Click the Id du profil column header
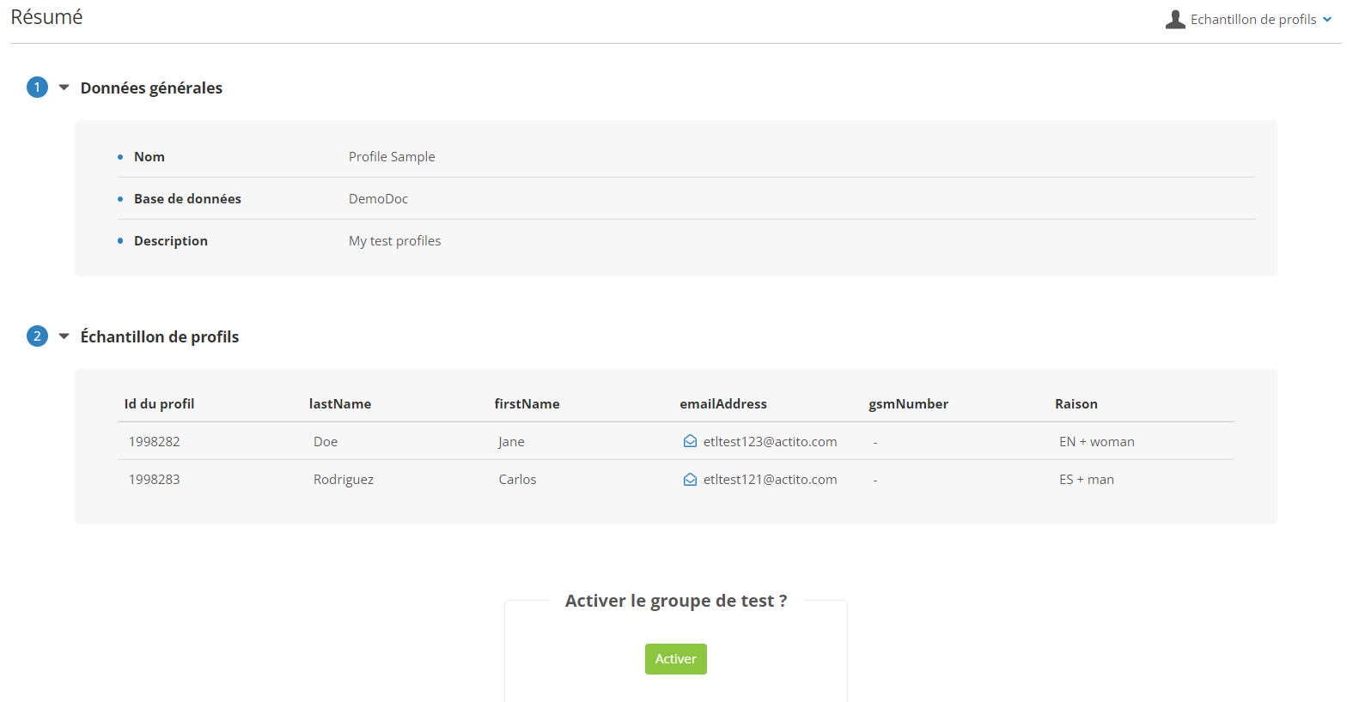Viewport: 1359px width, 702px height. [159, 404]
